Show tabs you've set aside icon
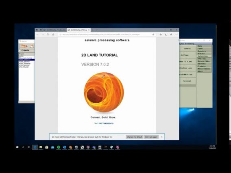Image resolution: width=231 pixels, height=173 pixels. [x=37, y=30]
